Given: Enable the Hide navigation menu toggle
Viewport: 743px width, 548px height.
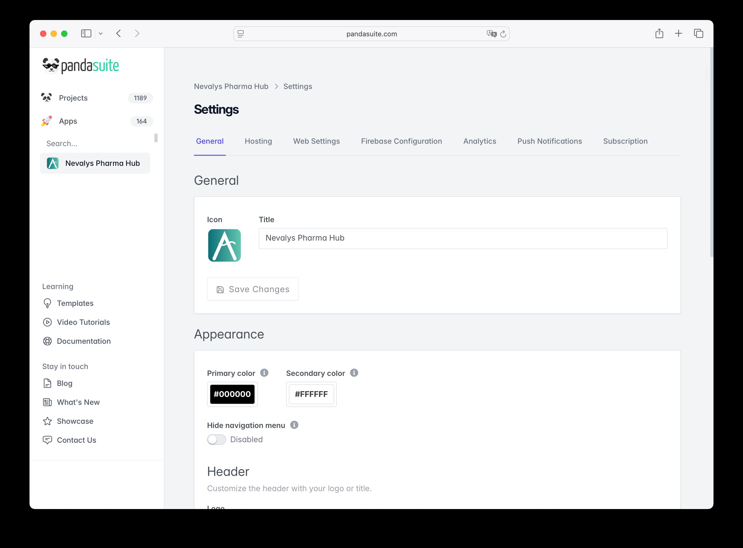Looking at the screenshot, I should click(x=217, y=439).
